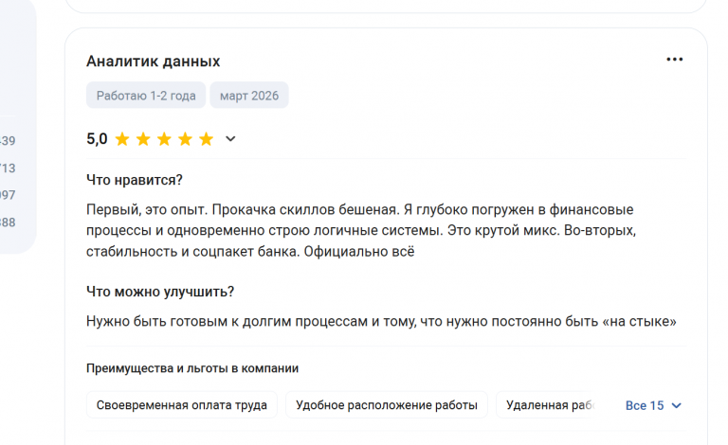Click the Что нравится? review text
Viewport: 728px width, 445px height.
click(361, 230)
